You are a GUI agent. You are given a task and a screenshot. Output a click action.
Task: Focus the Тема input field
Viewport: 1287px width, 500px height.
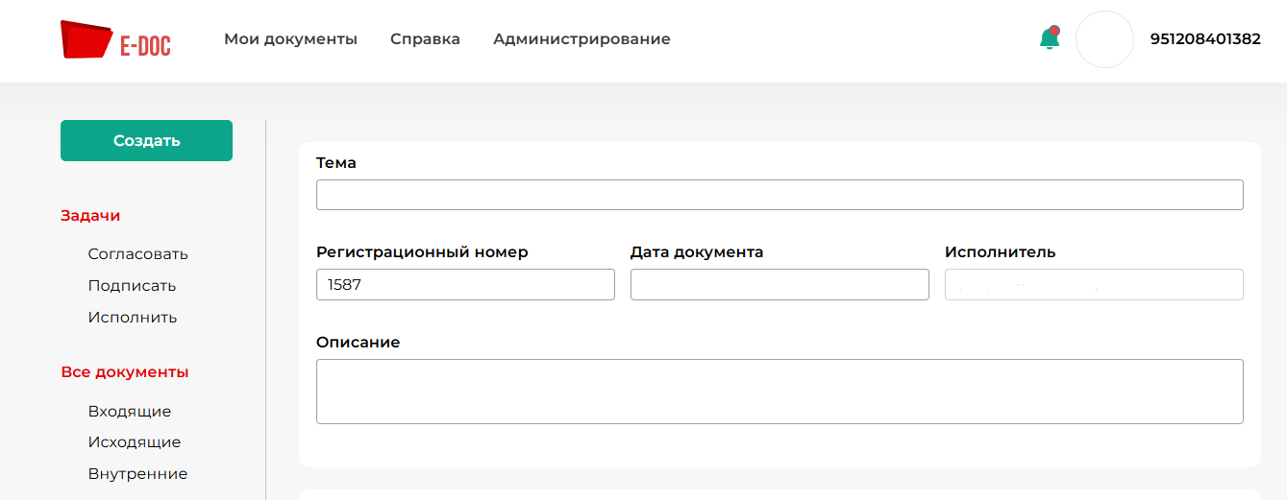[x=779, y=195]
